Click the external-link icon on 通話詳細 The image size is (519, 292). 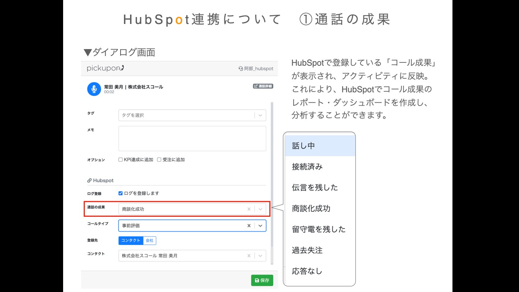[x=257, y=86]
